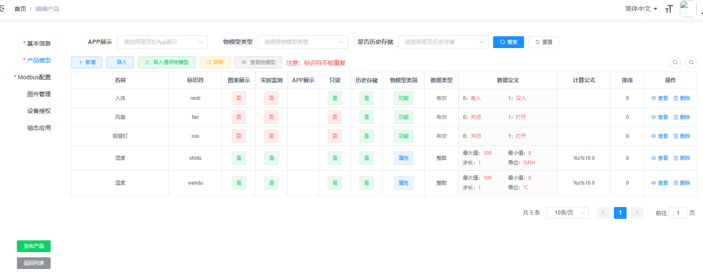
Task: Click the circular refresh icon above table
Action: point(691,62)
